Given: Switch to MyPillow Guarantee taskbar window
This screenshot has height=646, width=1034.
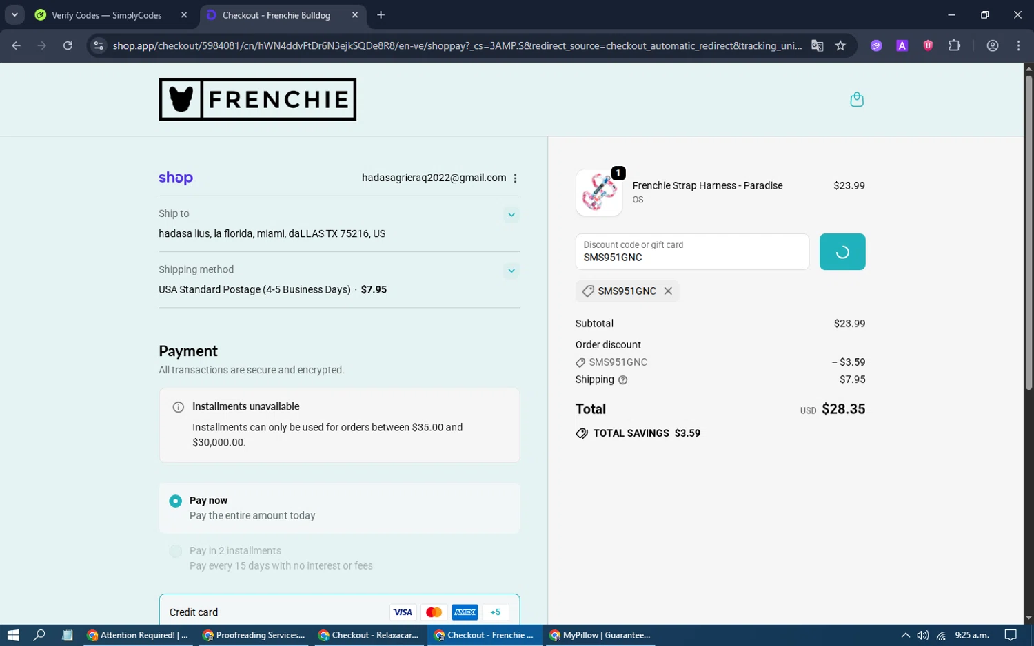Looking at the screenshot, I should [600, 635].
